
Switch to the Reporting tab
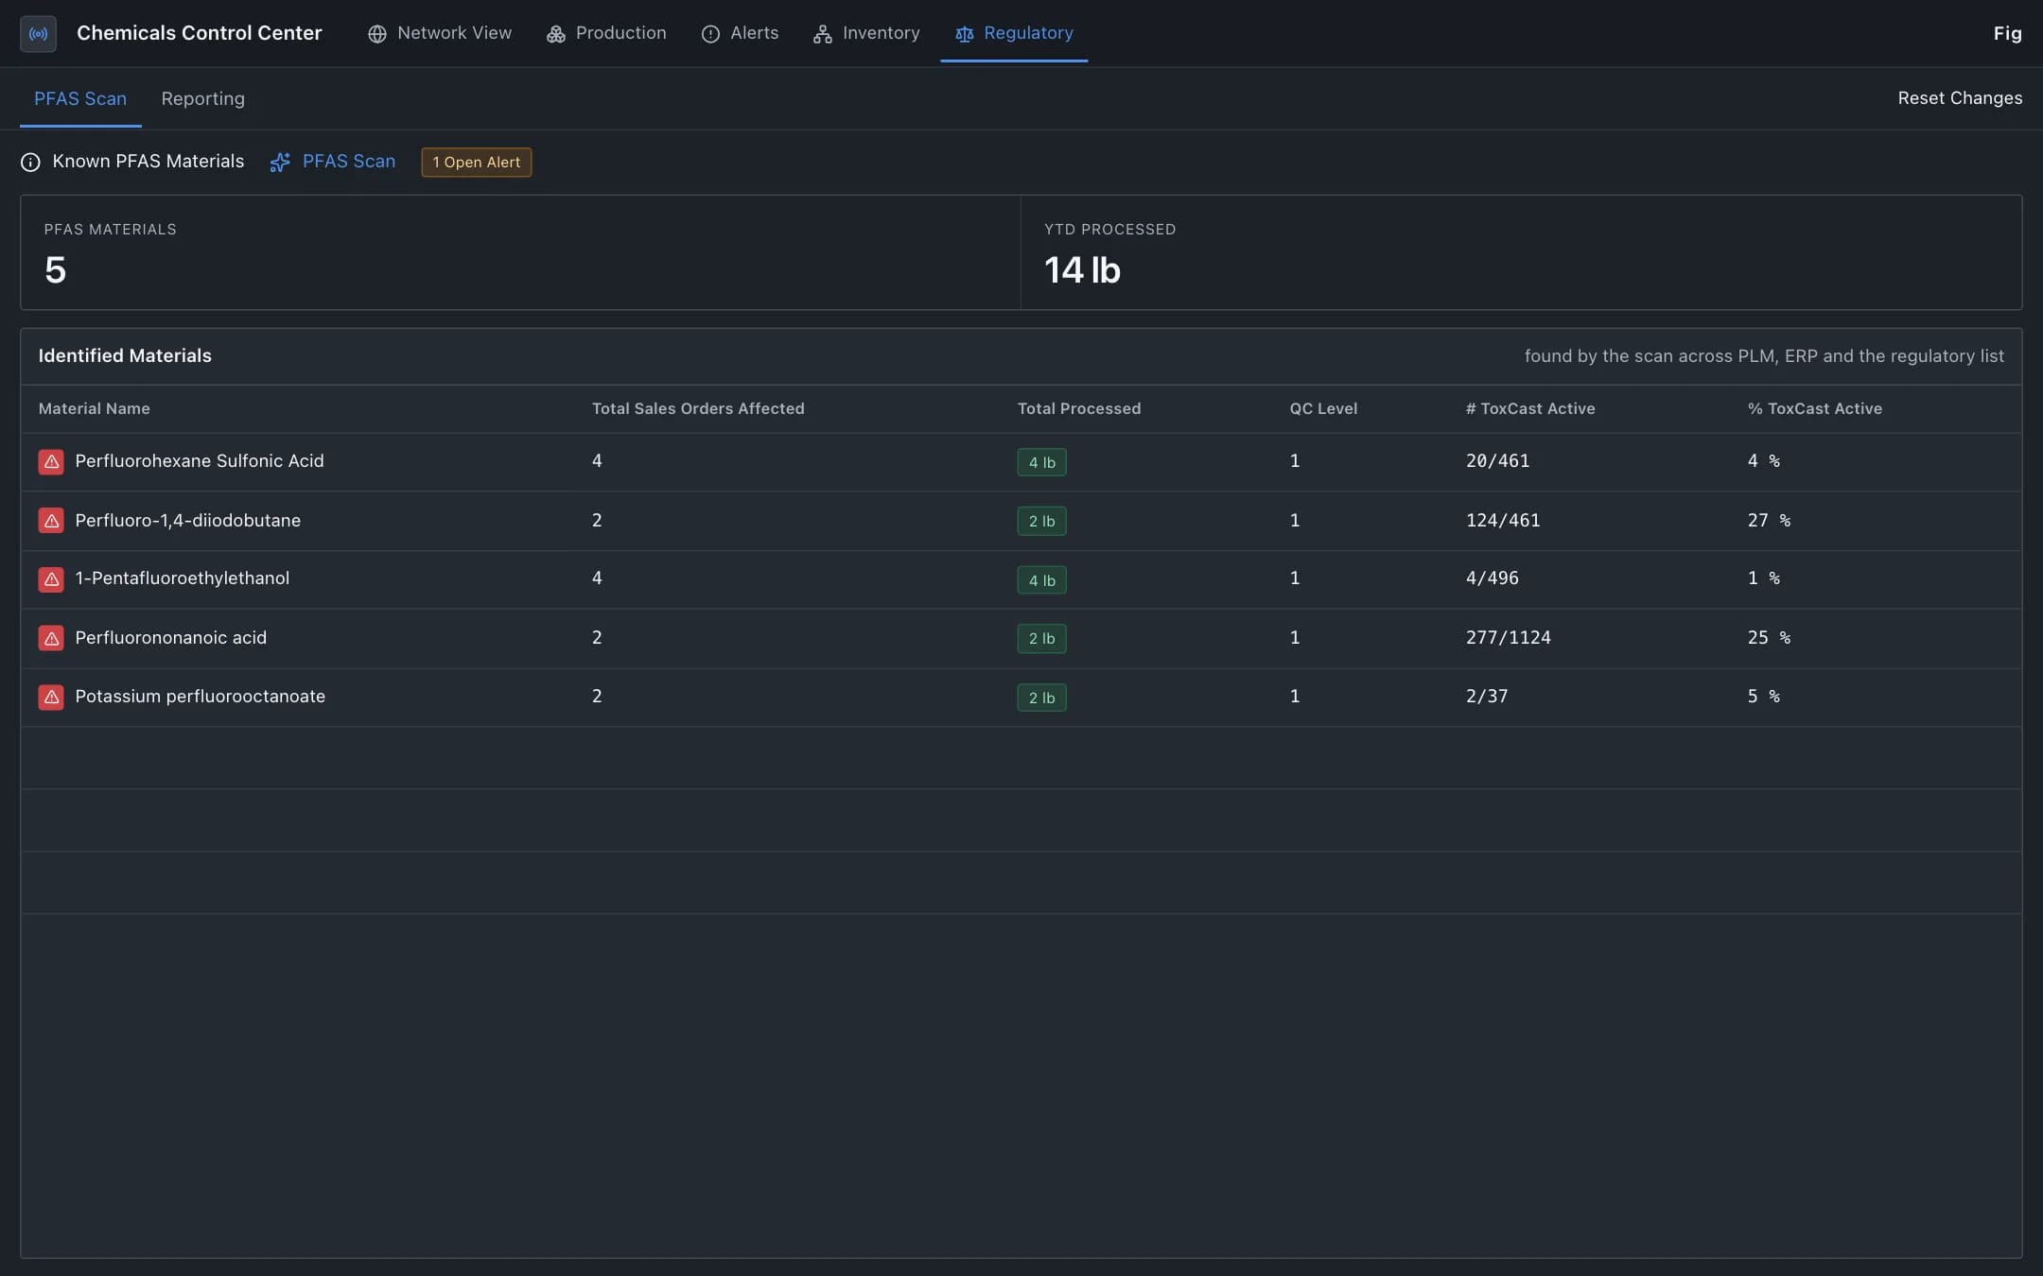tap(202, 98)
